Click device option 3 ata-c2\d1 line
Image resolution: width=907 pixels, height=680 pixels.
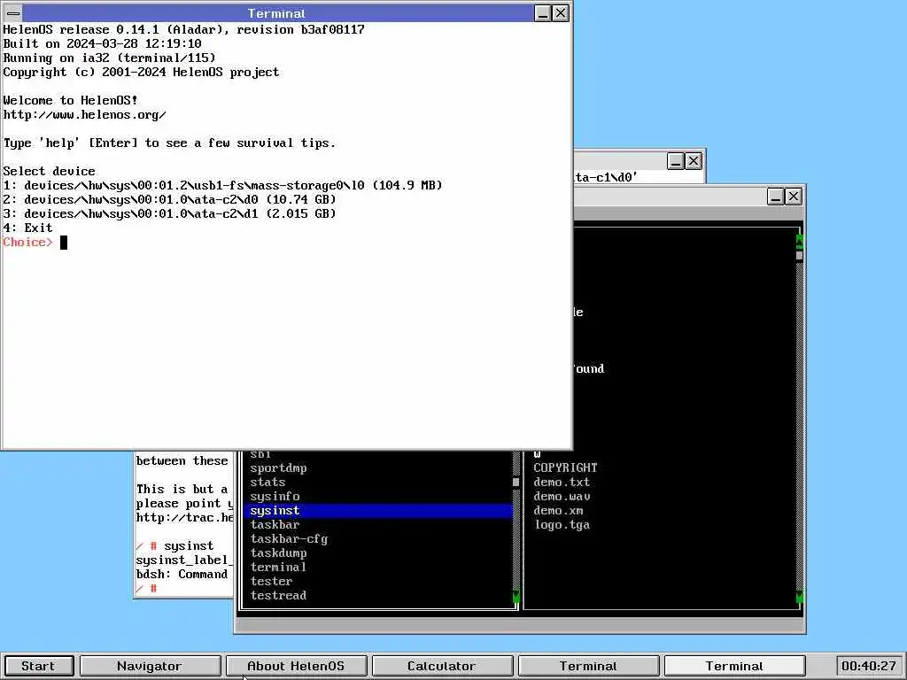pyautogui.click(x=169, y=213)
